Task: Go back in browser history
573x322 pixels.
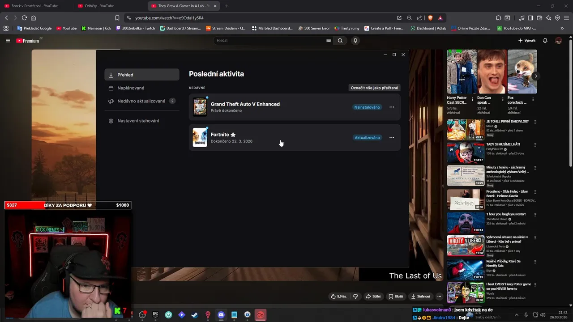Action: 7,18
